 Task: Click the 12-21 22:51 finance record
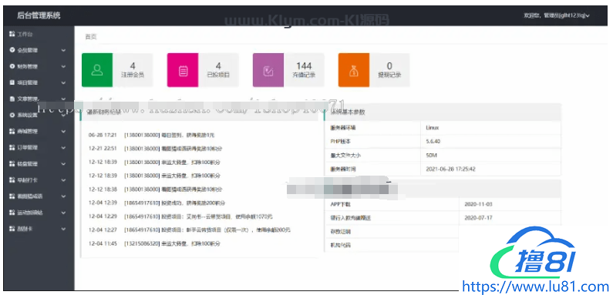coord(156,149)
